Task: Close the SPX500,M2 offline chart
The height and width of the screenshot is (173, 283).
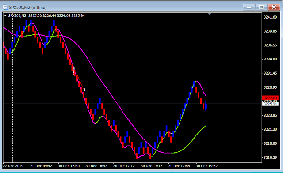Action: coord(274,7)
